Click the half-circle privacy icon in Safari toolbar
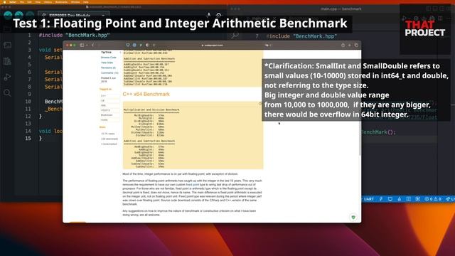This screenshot has height=256, width=455. (147, 46)
